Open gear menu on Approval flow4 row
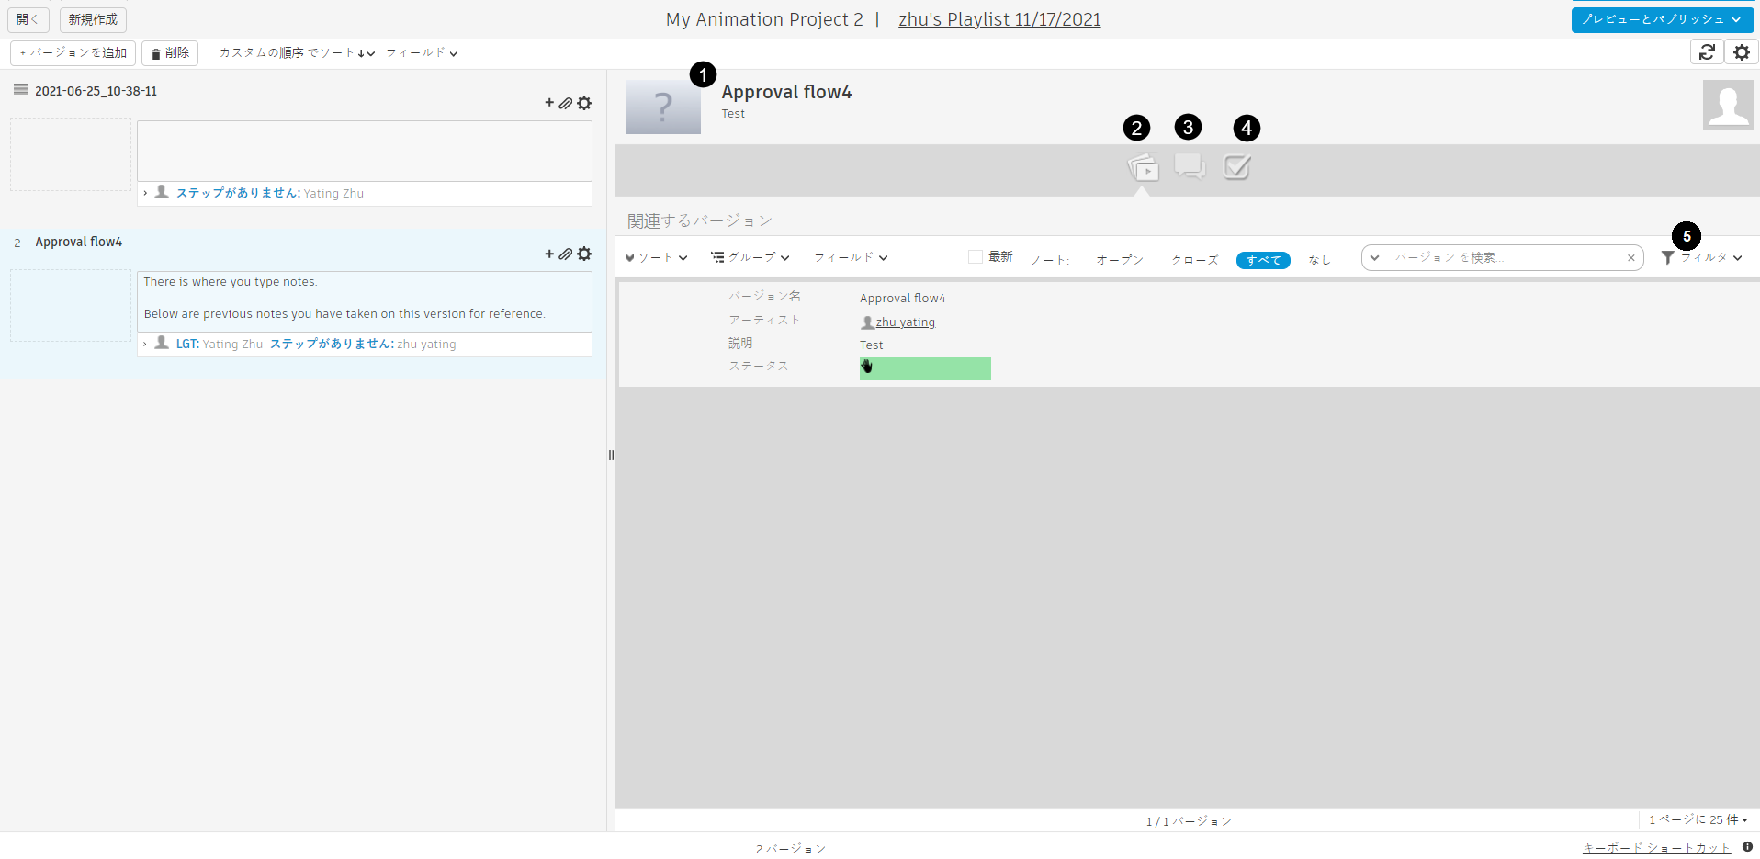Screen dimensions: 1760x859 click(x=584, y=254)
